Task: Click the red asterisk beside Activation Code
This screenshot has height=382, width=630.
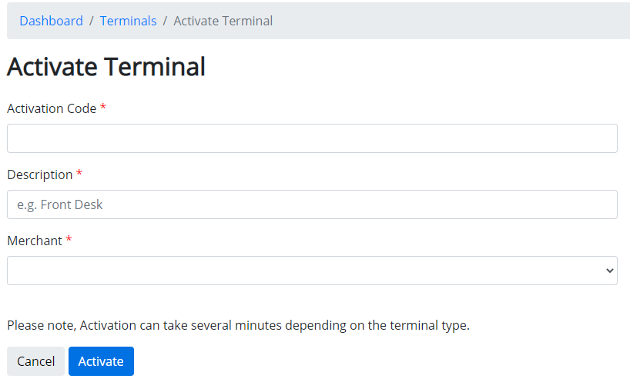Action: pos(103,108)
